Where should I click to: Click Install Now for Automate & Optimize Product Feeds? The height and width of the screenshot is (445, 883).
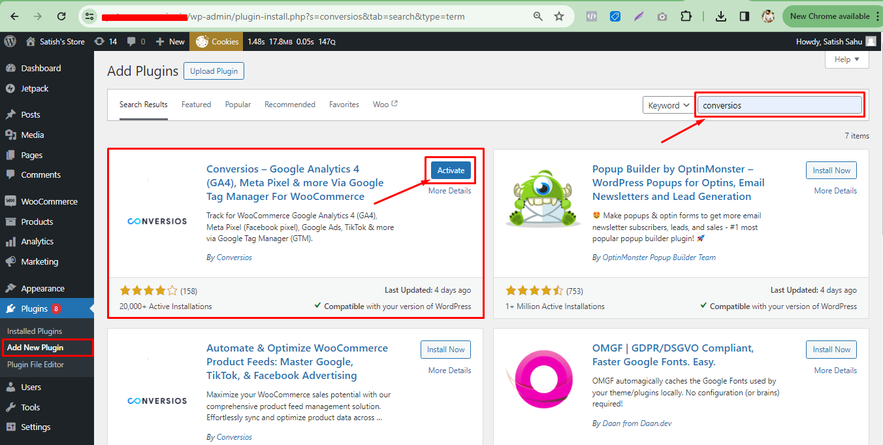point(445,350)
